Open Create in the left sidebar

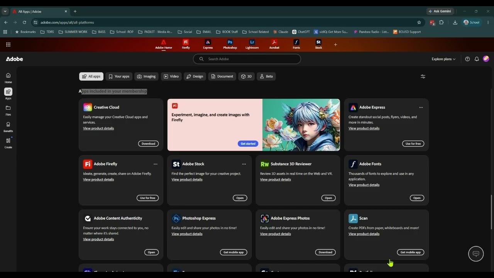(8, 143)
